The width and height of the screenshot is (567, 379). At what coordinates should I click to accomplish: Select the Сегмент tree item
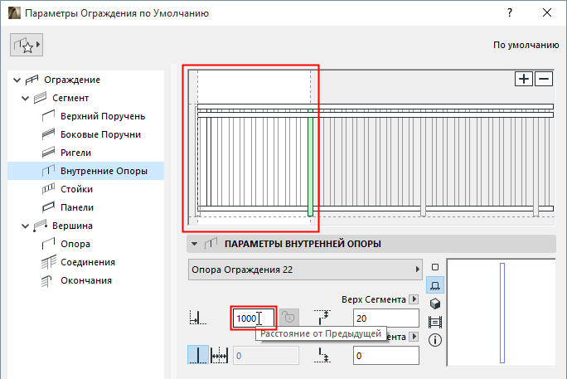[x=70, y=98]
